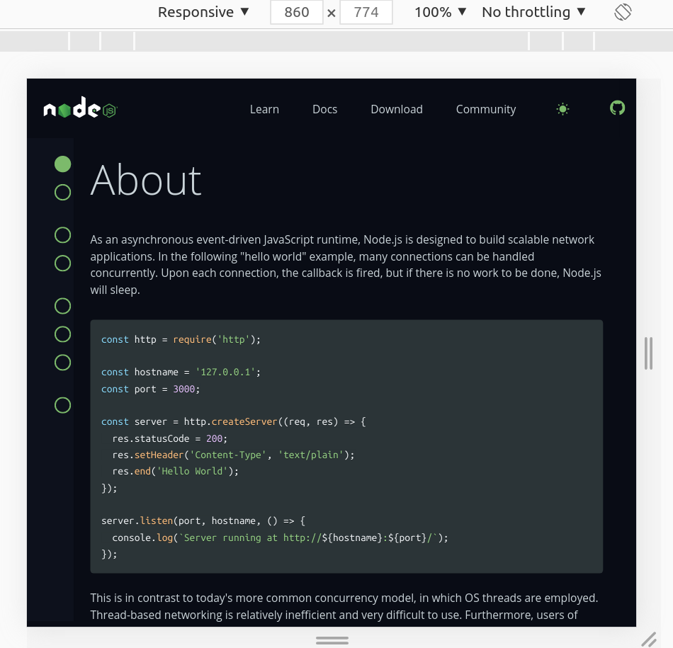Click the http.createServer code line
The width and height of the screenshot is (673, 648).
coord(234,422)
